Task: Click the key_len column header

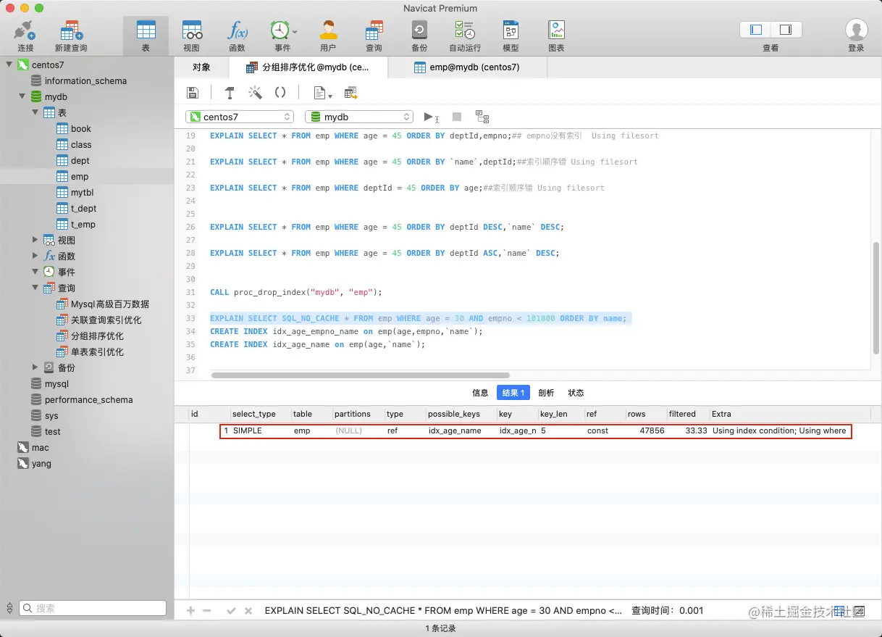Action: point(560,414)
